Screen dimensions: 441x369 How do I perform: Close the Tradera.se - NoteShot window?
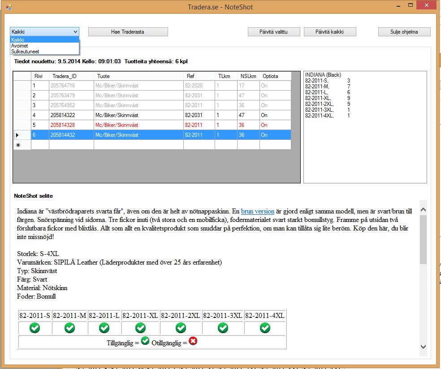(x=427, y=5)
